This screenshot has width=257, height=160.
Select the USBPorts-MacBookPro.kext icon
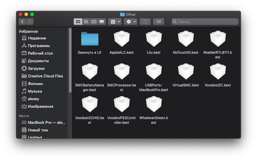click(x=154, y=72)
